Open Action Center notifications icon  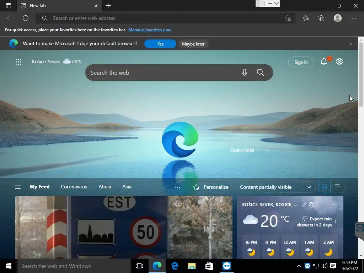coord(333,266)
